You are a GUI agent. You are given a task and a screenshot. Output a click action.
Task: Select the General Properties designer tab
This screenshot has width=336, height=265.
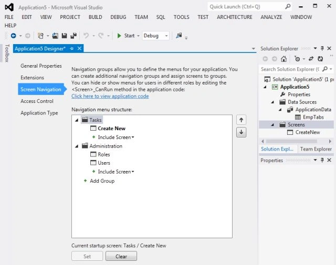click(41, 66)
